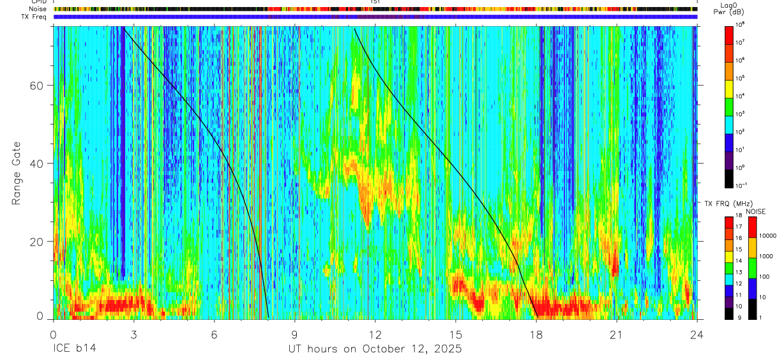Click the 'TX Freq' strip label at top left
Image resolution: width=784 pixels, height=362 pixels.
point(35,17)
